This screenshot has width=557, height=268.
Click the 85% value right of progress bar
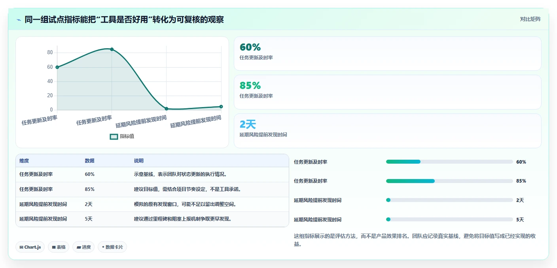pyautogui.click(x=521, y=181)
